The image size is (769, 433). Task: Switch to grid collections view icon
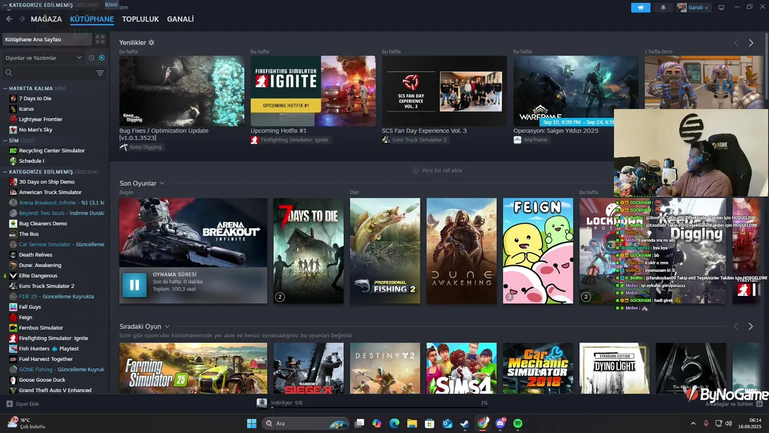tap(100, 39)
